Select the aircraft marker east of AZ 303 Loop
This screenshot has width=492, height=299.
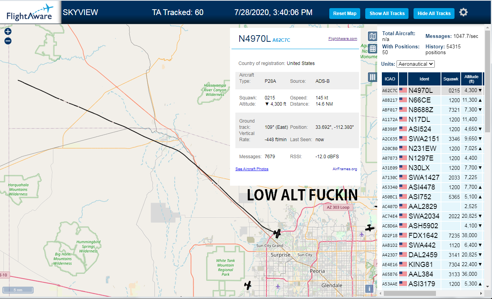pyautogui.click(x=370, y=228)
